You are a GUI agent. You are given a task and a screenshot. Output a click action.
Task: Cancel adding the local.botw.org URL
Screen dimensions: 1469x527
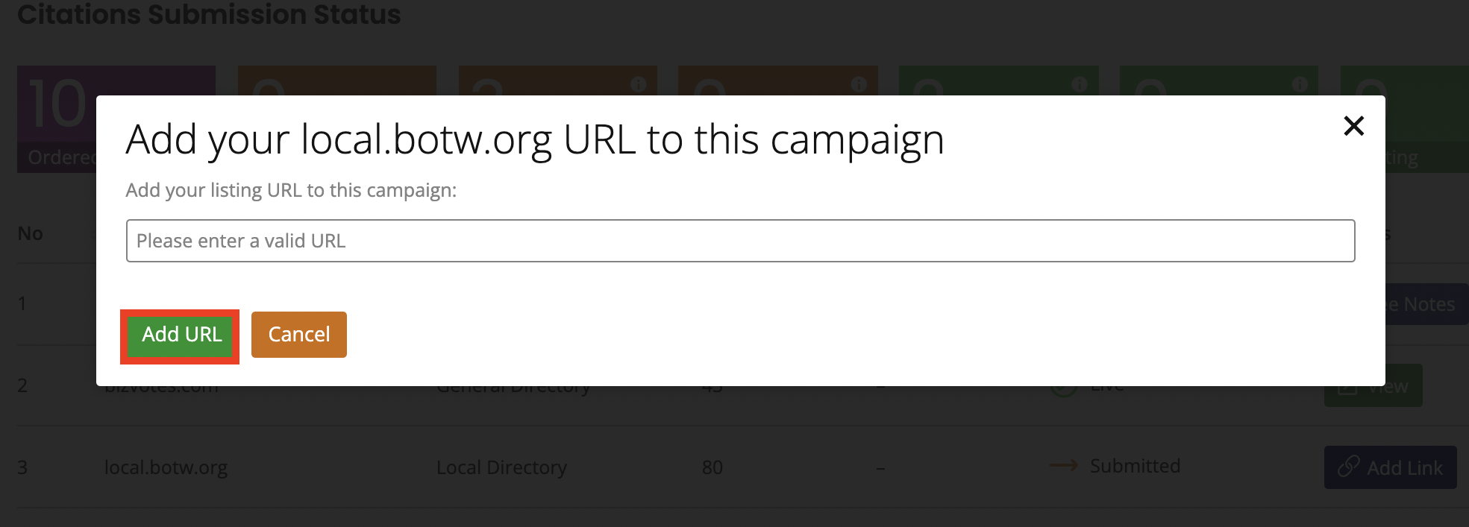pos(298,334)
